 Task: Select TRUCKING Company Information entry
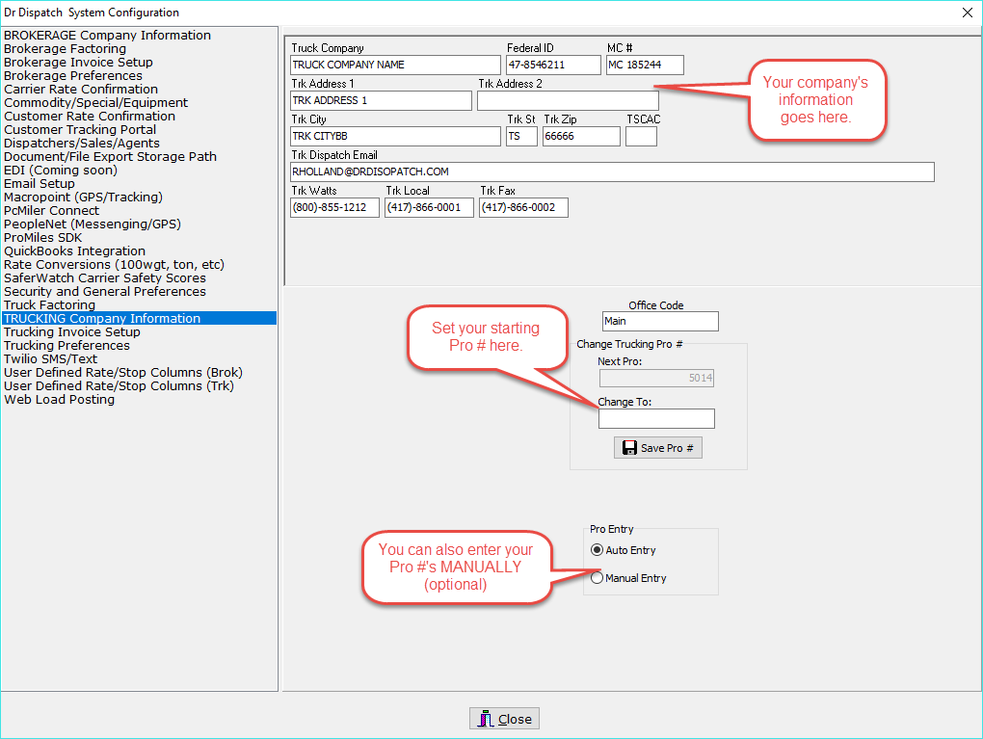[x=139, y=318]
